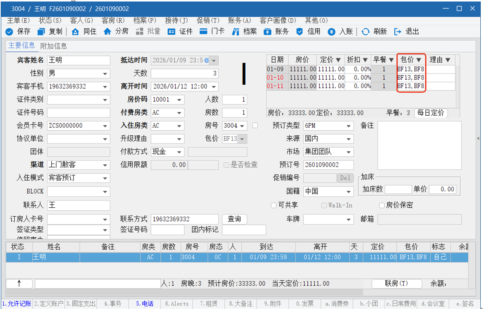
Task: Open the 渠道 channel dropdown
Action: [x=105, y=165]
